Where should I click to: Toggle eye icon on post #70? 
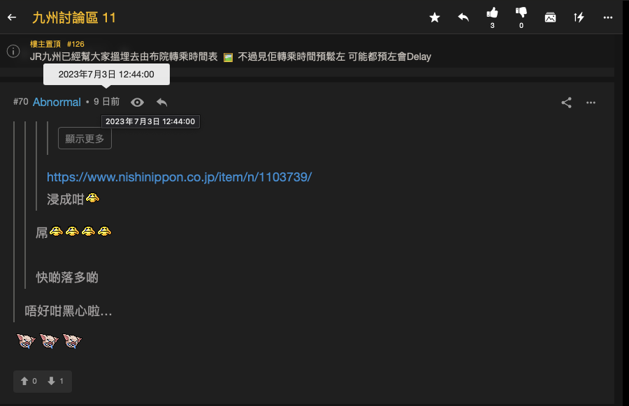tap(137, 103)
